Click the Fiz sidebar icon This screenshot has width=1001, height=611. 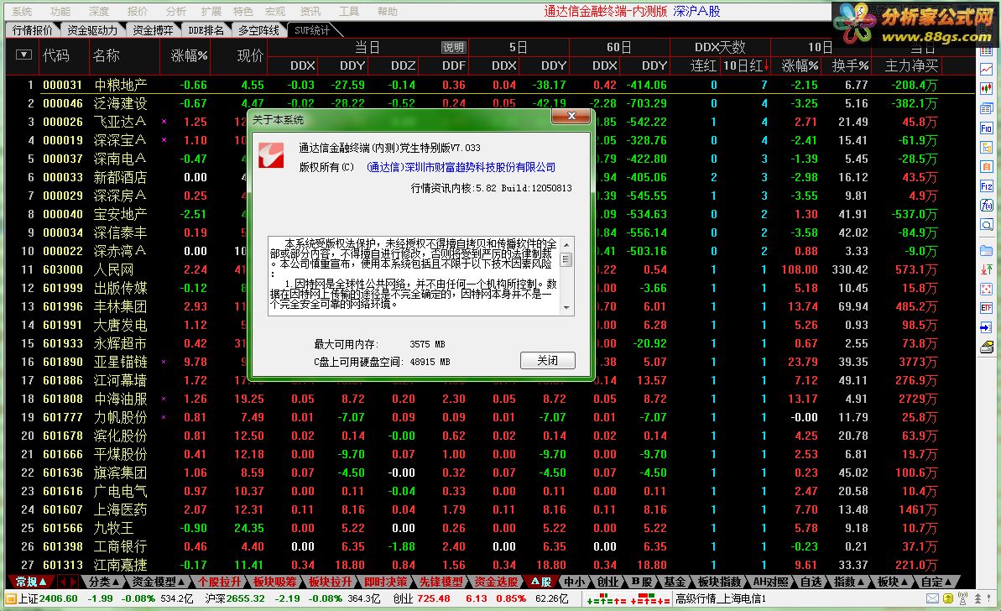987,185
